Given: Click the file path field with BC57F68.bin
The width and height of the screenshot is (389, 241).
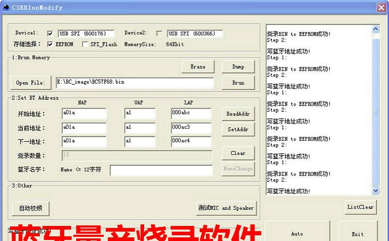Looking at the screenshot, I should pos(135,83).
